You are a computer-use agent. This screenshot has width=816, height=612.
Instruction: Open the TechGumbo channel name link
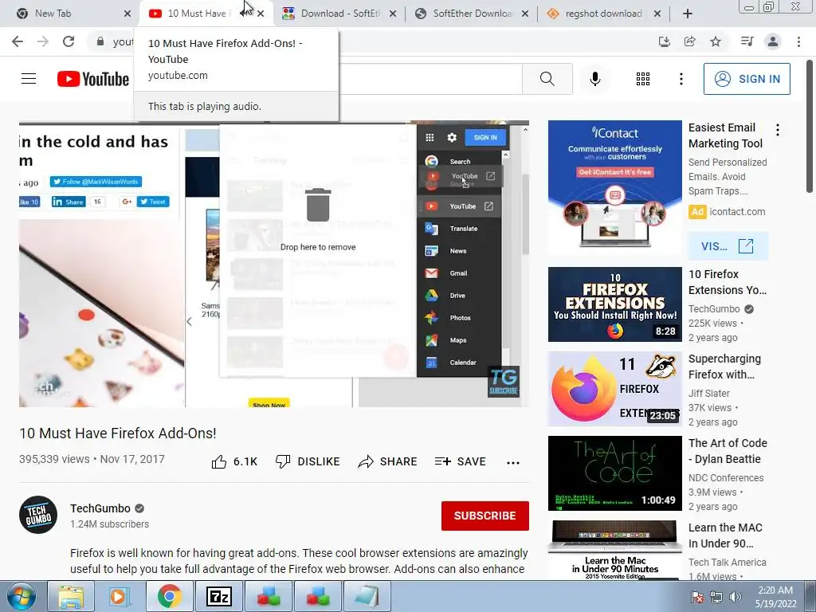coord(100,508)
